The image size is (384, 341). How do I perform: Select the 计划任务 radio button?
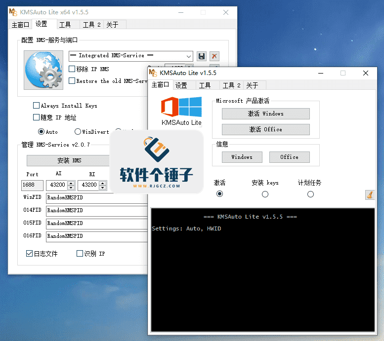click(310, 194)
